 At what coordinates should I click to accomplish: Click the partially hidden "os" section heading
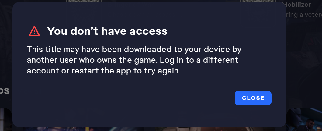click(x=5, y=91)
